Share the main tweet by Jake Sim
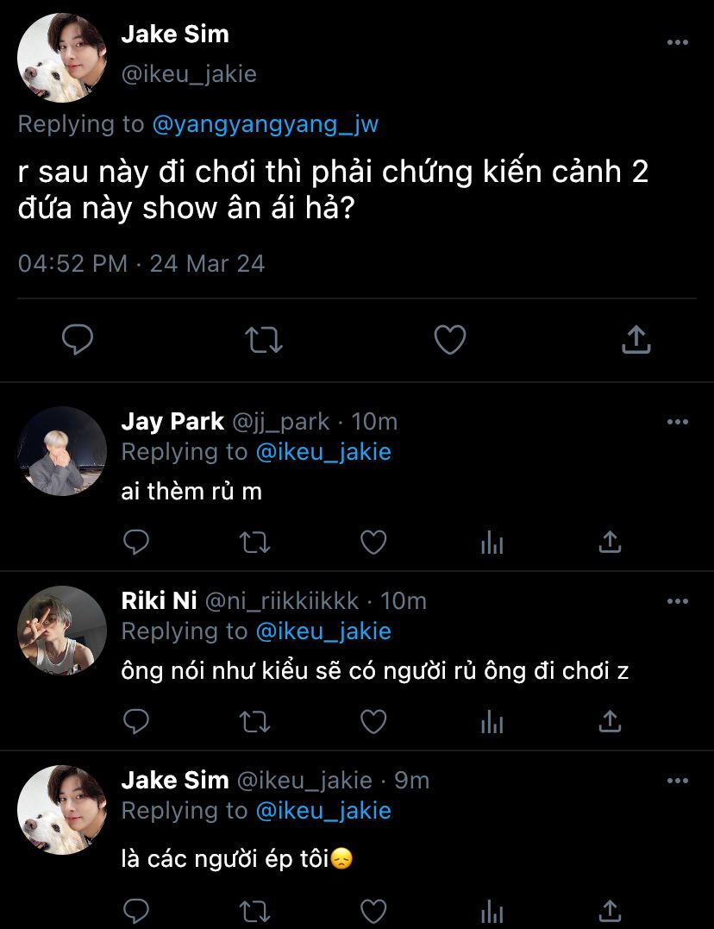This screenshot has width=714, height=929. [x=636, y=340]
